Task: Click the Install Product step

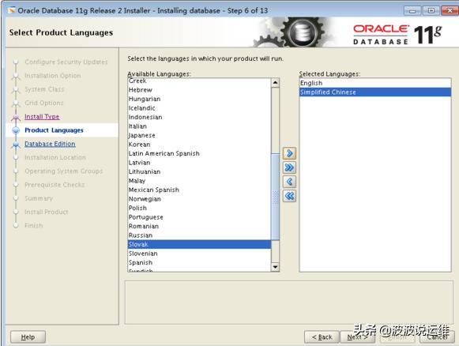Action: (47, 212)
